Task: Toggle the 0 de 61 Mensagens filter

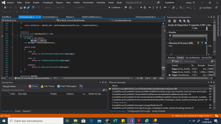Action: [67, 86]
